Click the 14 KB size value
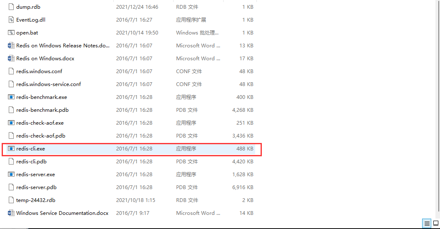 [246, 213]
